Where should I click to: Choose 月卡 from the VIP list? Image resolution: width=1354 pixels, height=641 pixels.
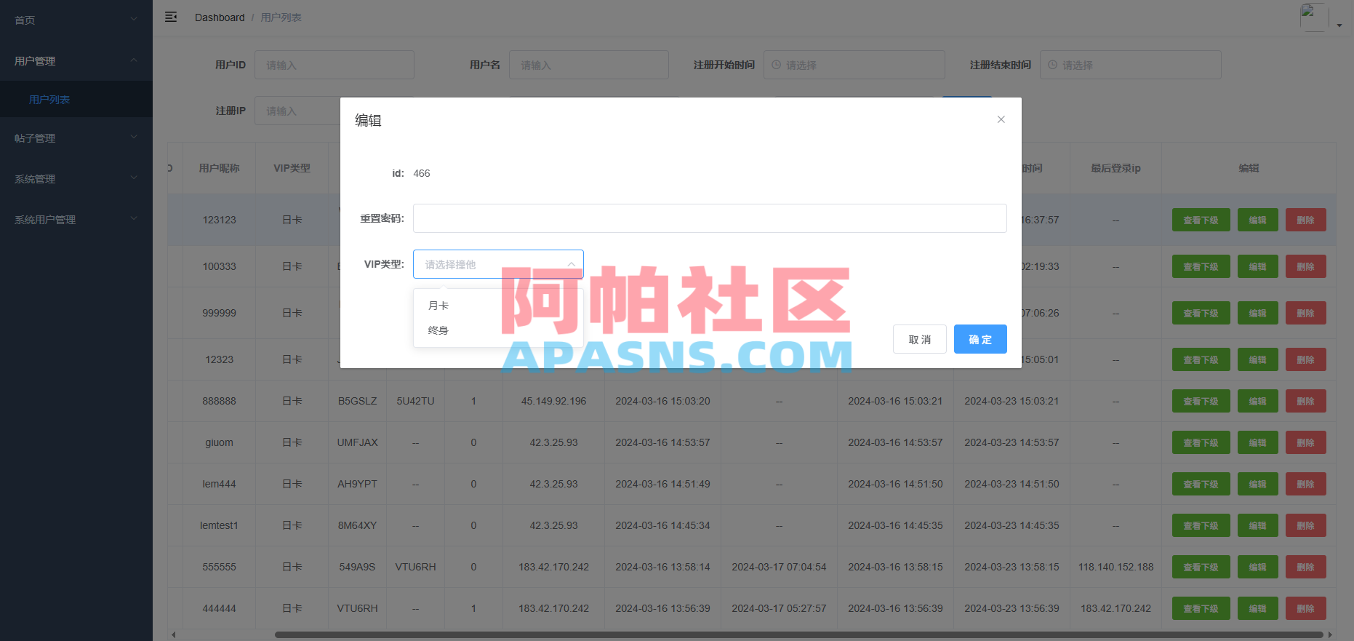[x=498, y=306]
